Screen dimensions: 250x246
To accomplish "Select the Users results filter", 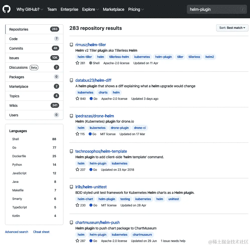I will pyautogui.click(x=34, y=115).
